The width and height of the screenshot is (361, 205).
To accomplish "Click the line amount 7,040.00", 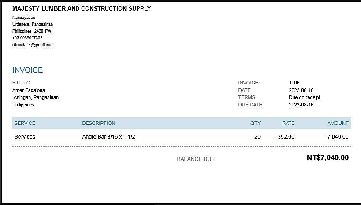I will click(338, 137).
